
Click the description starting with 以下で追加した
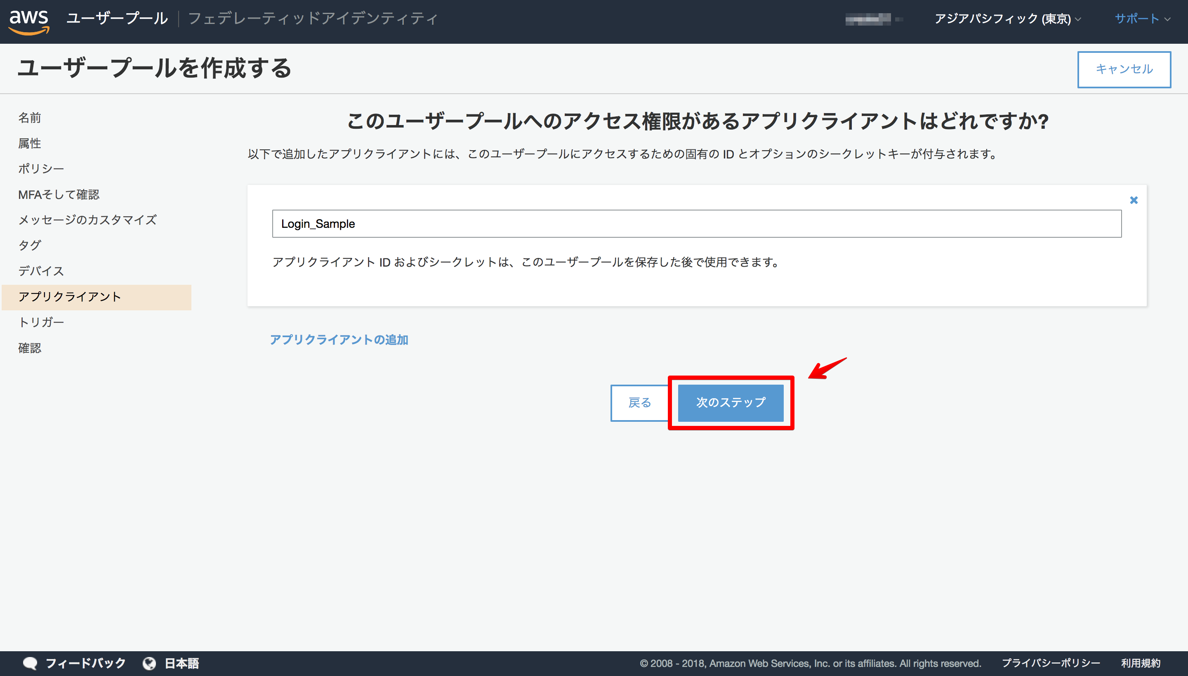pos(623,154)
